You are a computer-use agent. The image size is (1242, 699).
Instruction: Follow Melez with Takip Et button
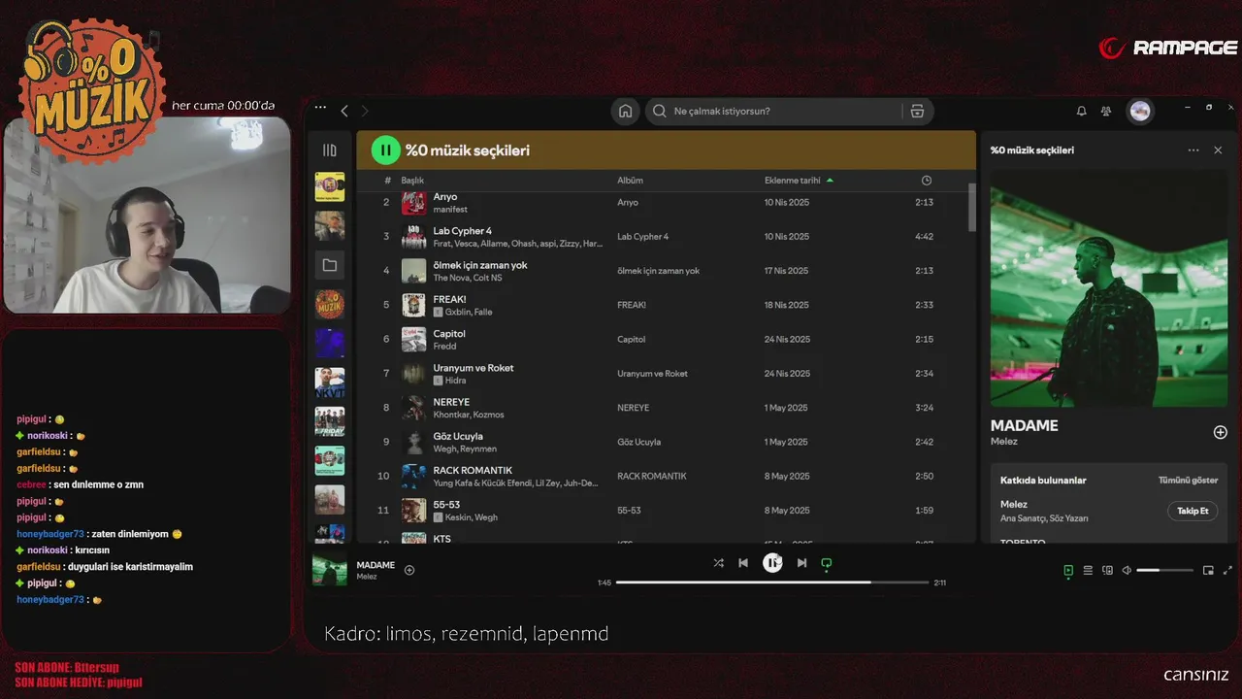1193,511
